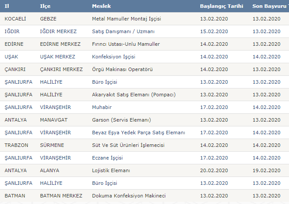Open Beyaz Eşya Yedek Parça Satış Elemanı
This screenshot has width=289, height=204.
point(139,133)
